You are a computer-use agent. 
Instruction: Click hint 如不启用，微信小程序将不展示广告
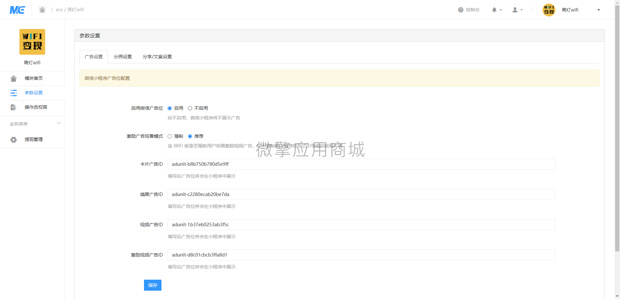204,118
